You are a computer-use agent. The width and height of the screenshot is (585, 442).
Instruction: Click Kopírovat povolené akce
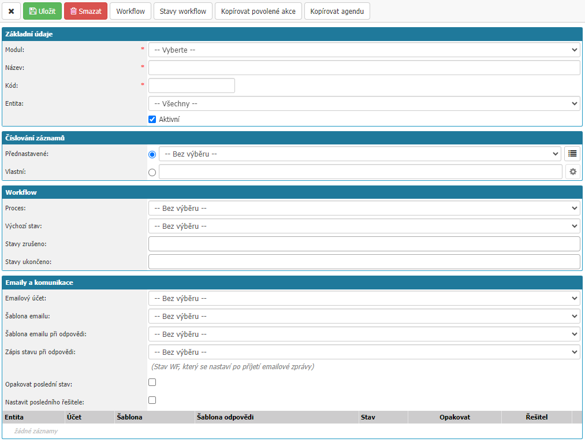coord(258,11)
